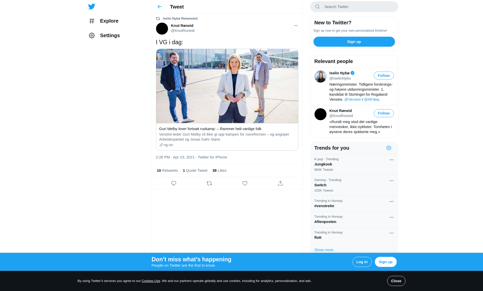Click Sign up on bottom banner
483x291 pixels.
[385, 262]
